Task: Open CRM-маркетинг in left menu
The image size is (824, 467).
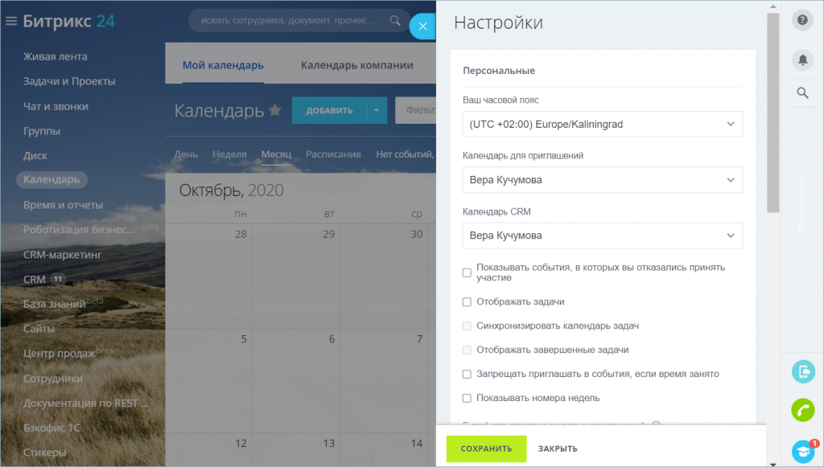Action: (63, 255)
